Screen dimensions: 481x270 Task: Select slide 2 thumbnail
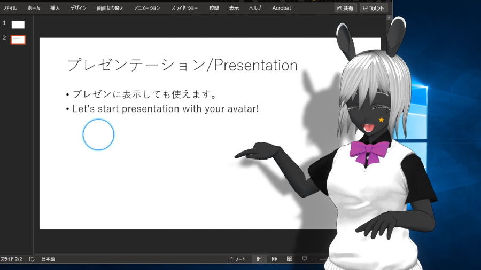pyautogui.click(x=18, y=39)
